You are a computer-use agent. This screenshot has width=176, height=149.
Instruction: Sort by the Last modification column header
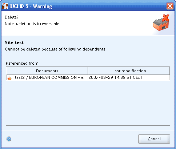click(129, 71)
